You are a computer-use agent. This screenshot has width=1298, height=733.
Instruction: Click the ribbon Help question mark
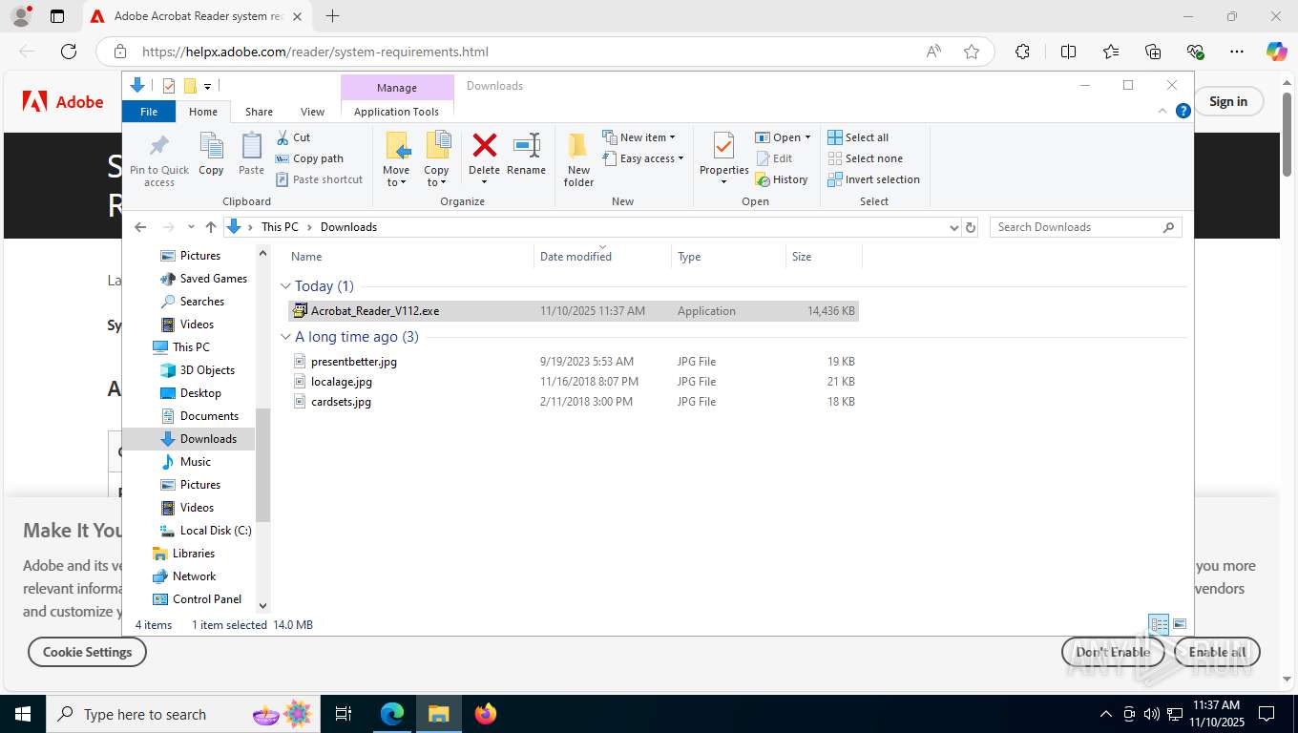1183,111
